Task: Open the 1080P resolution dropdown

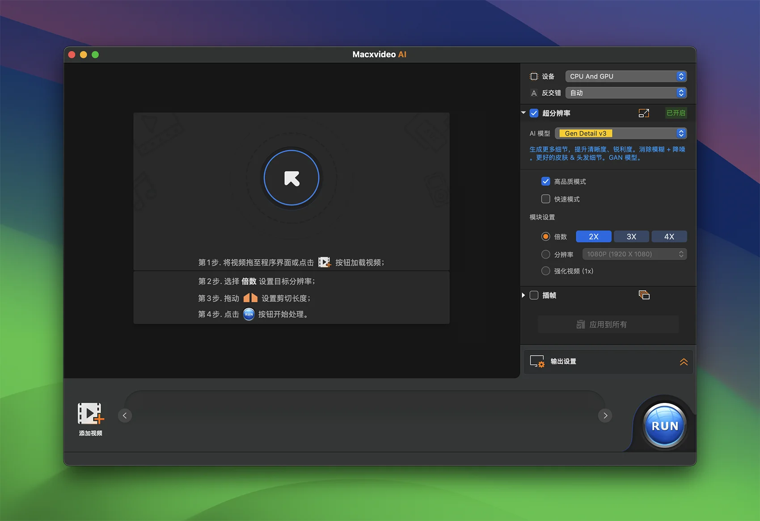Action: (634, 254)
